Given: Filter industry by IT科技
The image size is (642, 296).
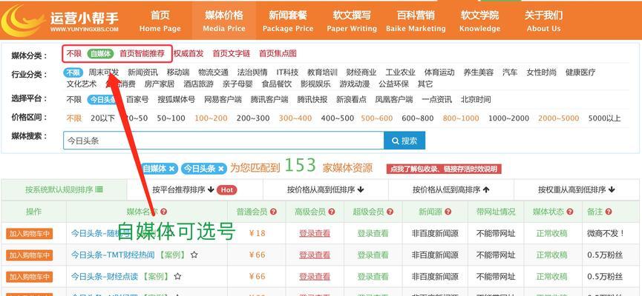Looking at the screenshot, I should pyautogui.click(x=287, y=73).
